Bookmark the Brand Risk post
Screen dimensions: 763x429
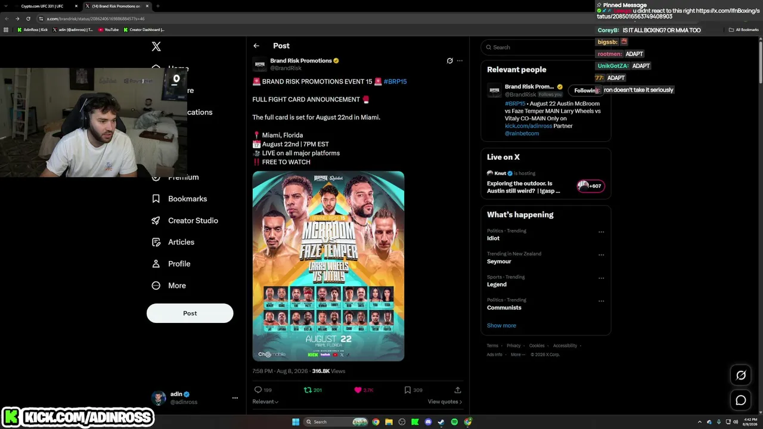coord(408,390)
